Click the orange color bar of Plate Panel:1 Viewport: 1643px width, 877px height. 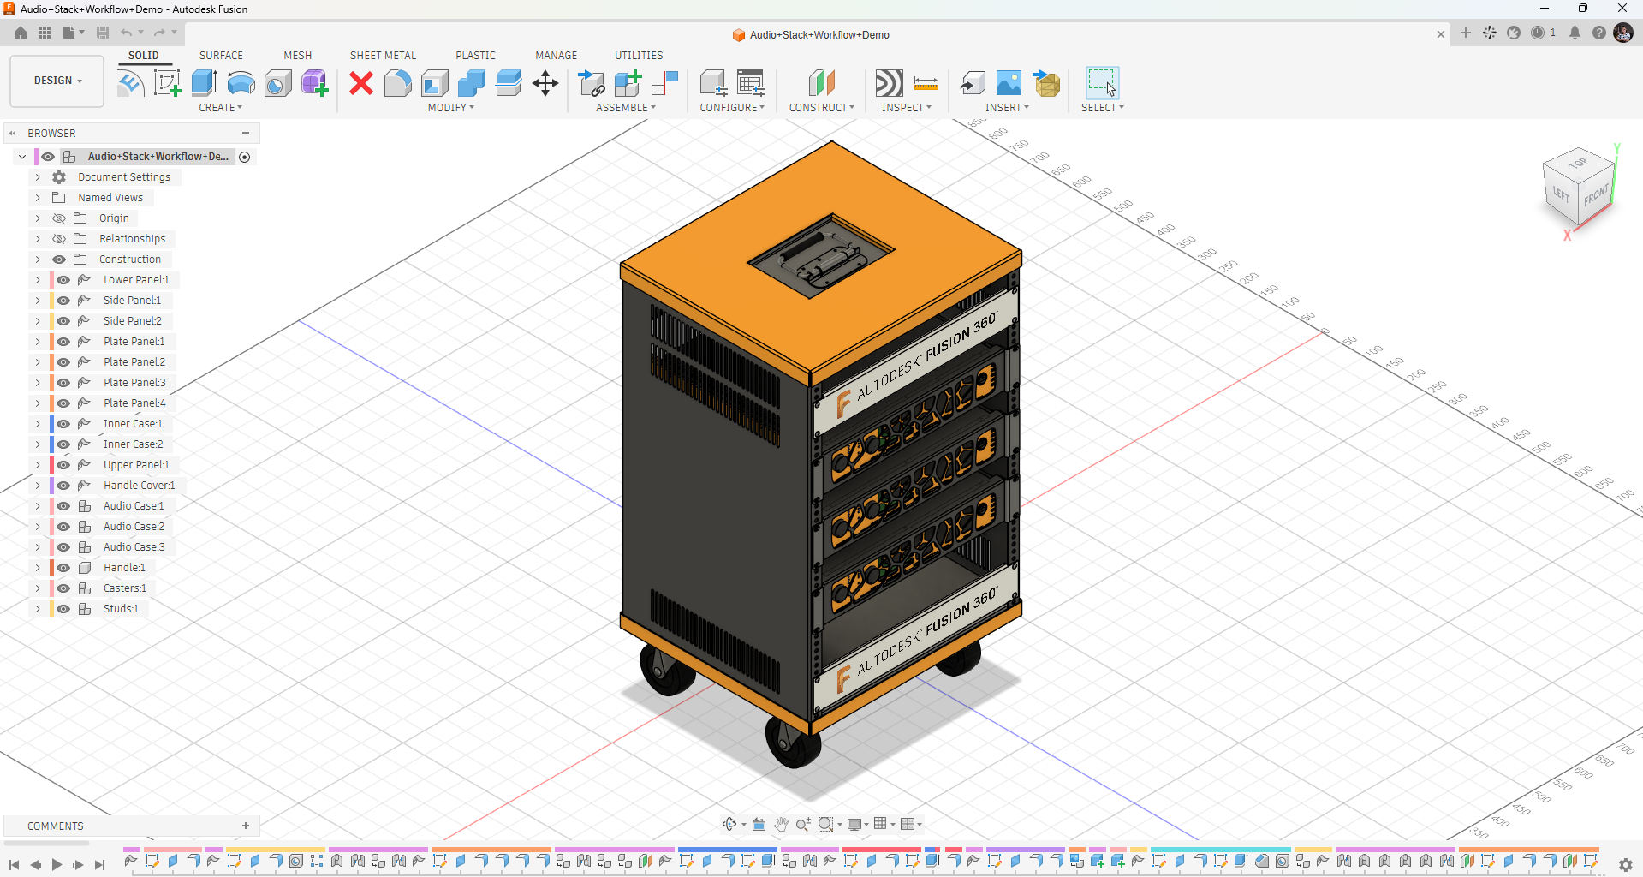52,342
